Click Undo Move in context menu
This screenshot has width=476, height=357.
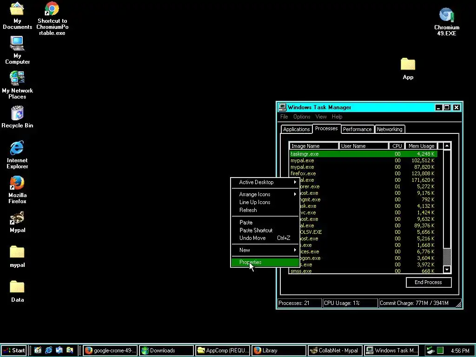265,238
